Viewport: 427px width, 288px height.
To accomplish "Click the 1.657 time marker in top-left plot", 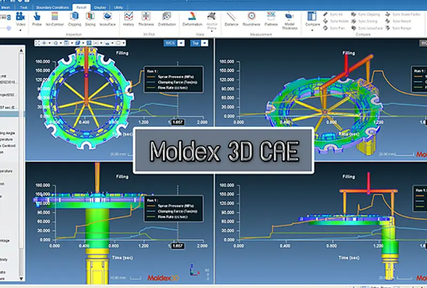I will pyautogui.click(x=177, y=122).
